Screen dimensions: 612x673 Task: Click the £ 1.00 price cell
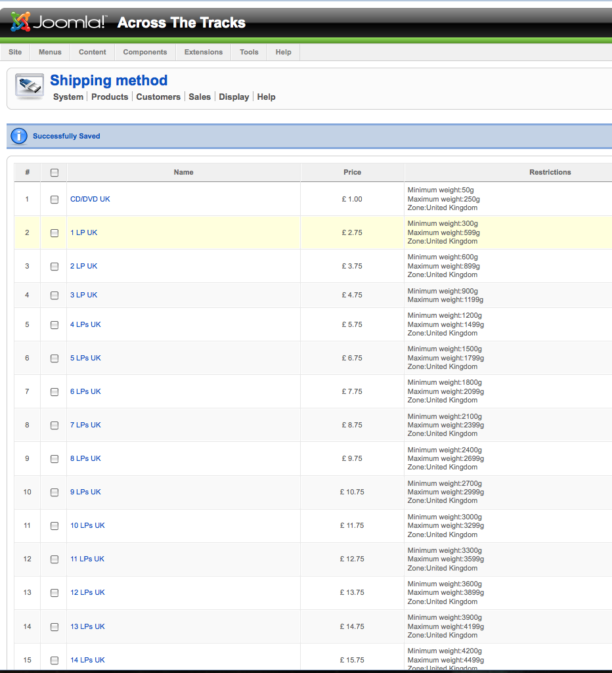(352, 199)
